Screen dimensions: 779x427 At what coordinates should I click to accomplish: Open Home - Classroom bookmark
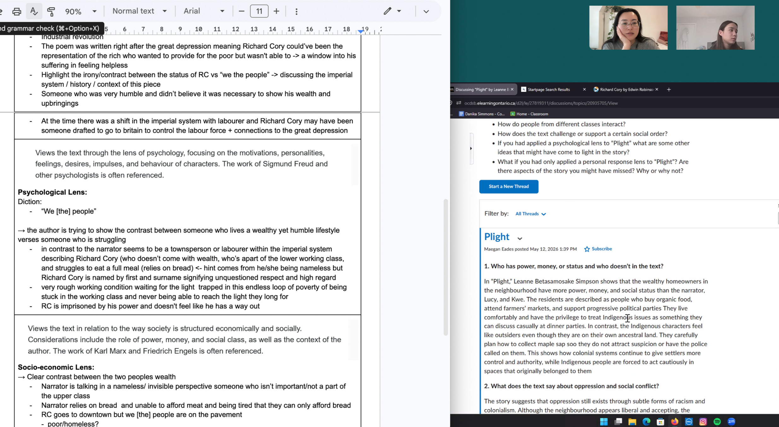pos(529,114)
